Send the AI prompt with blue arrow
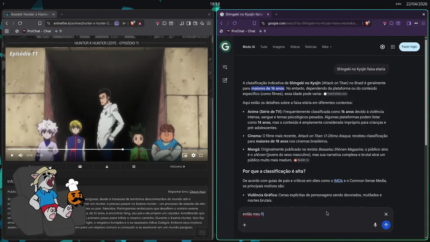The image size is (430, 242). pos(386,225)
